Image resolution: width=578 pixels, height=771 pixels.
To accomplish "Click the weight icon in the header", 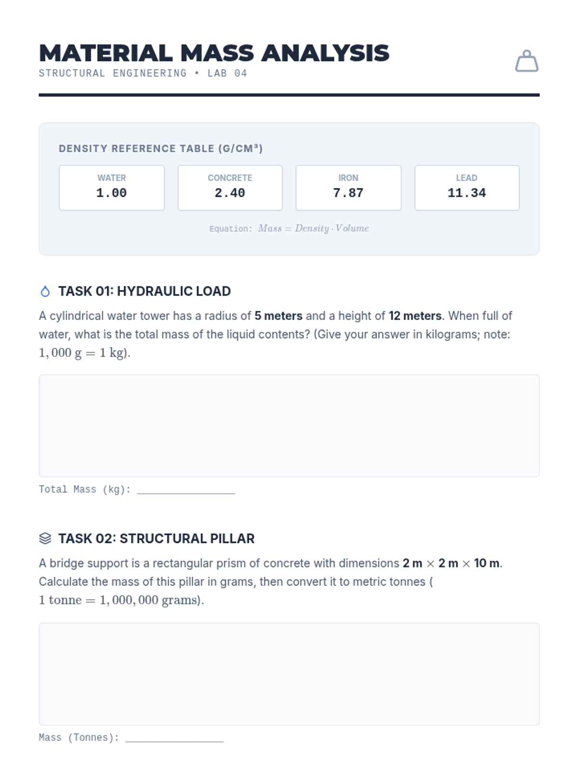I will (x=526, y=61).
